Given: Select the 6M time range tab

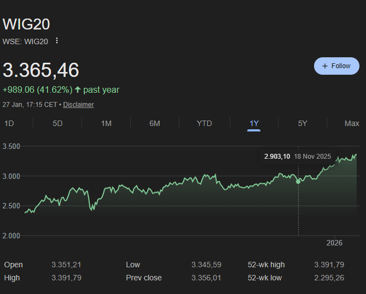Looking at the screenshot, I should click(155, 123).
